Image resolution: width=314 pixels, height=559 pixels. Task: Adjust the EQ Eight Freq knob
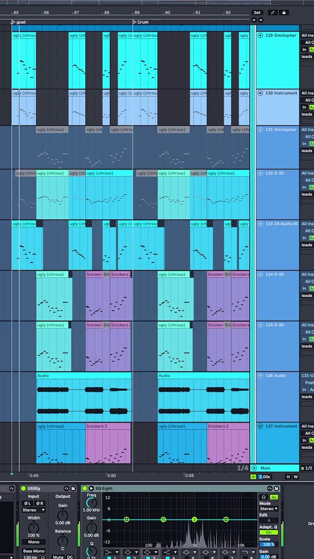click(92, 503)
